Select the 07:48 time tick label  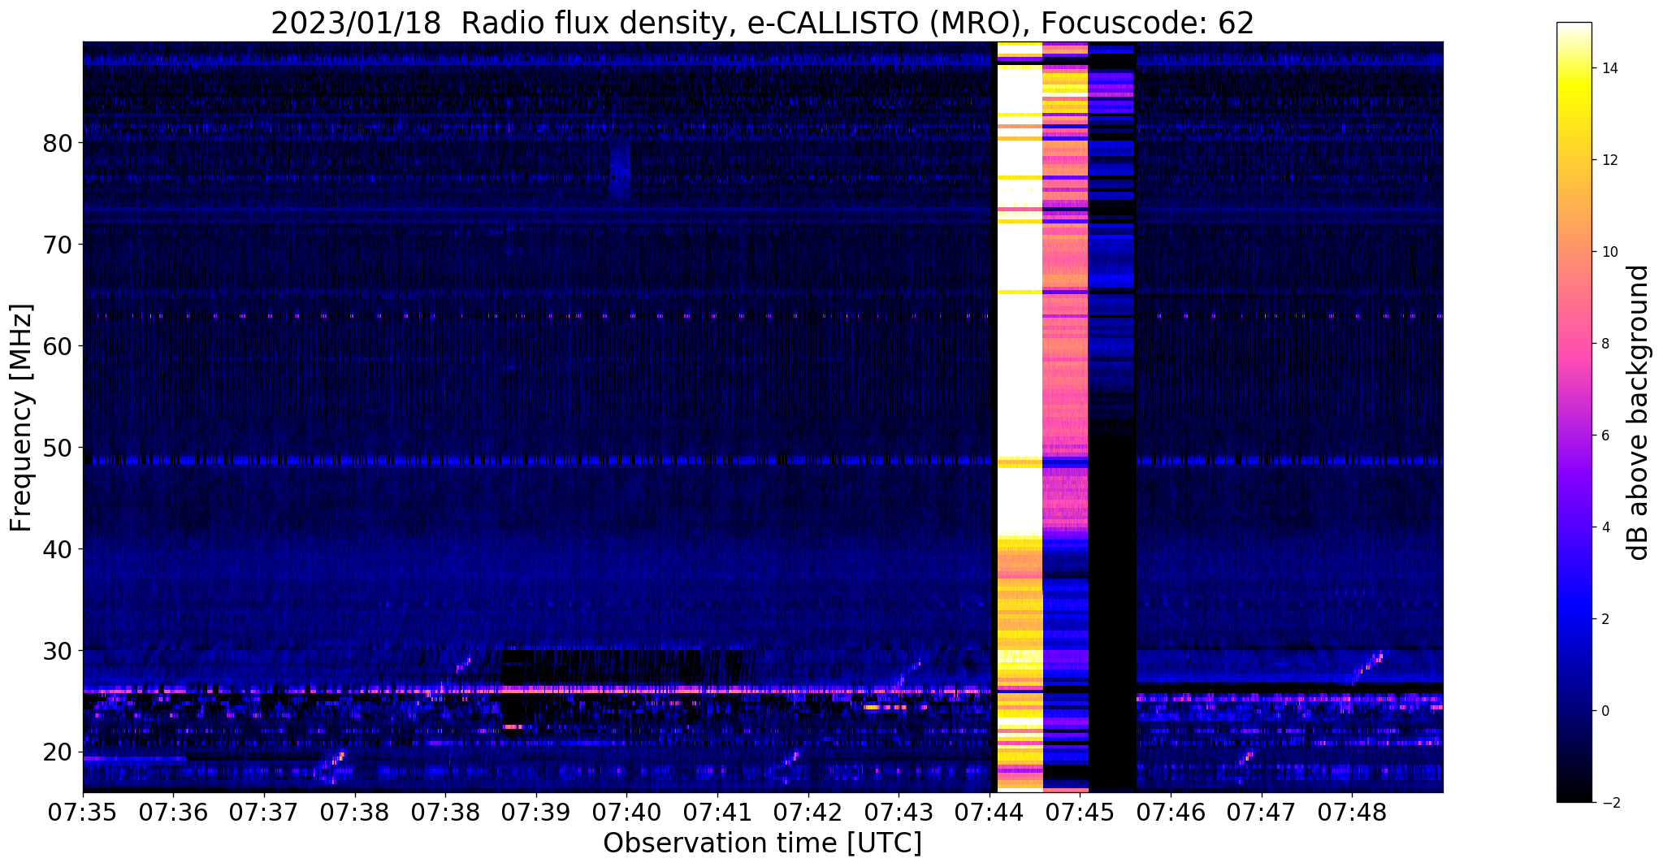pyautogui.click(x=1352, y=813)
